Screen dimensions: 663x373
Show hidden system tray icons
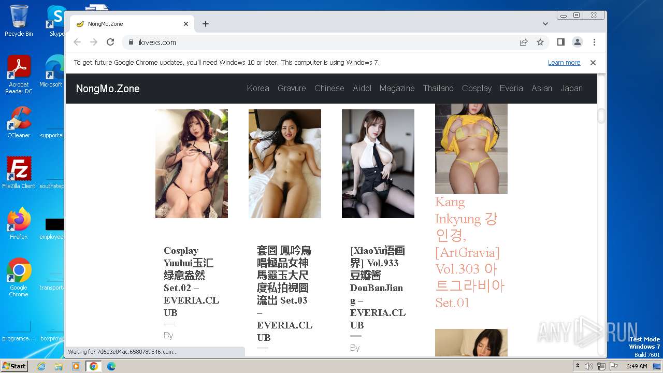pos(578,366)
